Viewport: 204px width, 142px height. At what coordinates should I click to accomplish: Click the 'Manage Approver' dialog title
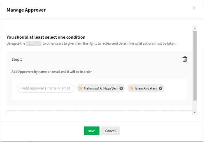coord(26,10)
